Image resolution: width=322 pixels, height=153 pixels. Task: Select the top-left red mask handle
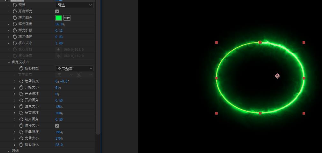[x=216, y=43]
